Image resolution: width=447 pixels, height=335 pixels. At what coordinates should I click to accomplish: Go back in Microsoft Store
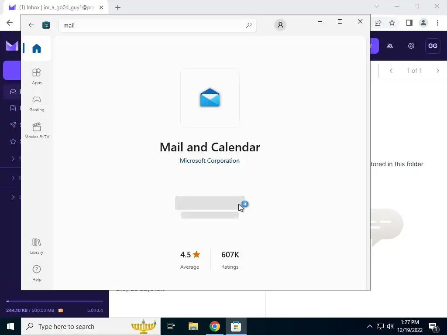31,25
